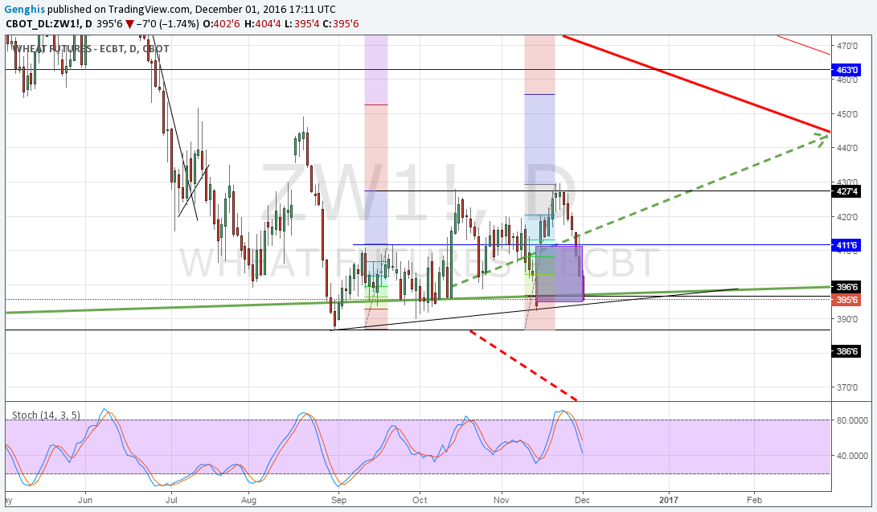Select the 427'4 price label
Viewport: 877px width, 512px height.
click(846, 191)
